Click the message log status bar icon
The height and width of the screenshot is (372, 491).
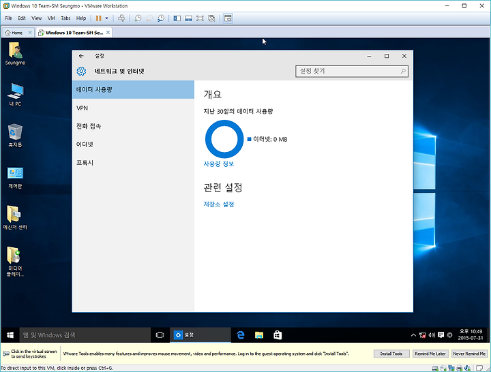479,368
